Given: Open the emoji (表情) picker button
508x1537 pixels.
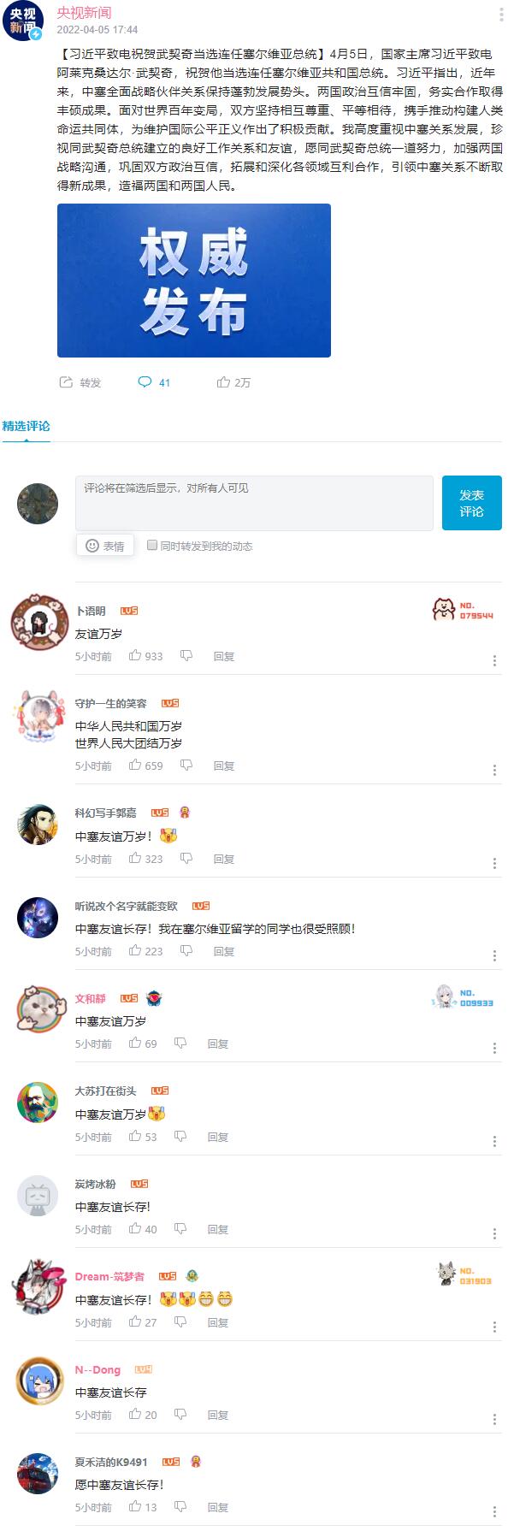Looking at the screenshot, I should [105, 546].
